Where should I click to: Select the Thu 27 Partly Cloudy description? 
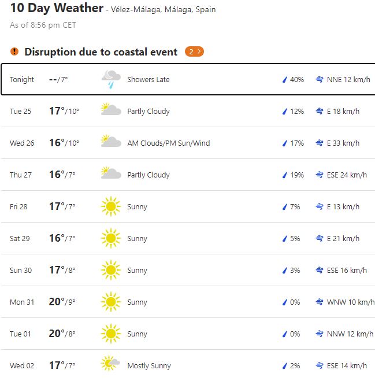148,175
